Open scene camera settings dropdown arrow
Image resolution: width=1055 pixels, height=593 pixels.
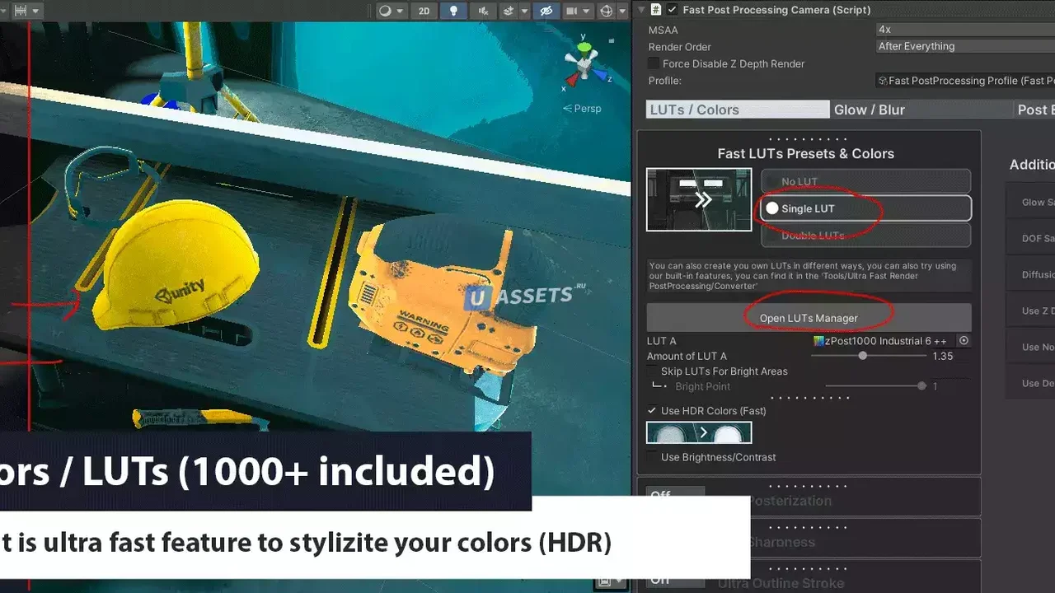point(586,12)
